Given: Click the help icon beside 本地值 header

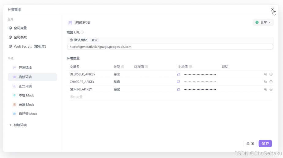Looking at the screenshot, I should click(190, 67).
